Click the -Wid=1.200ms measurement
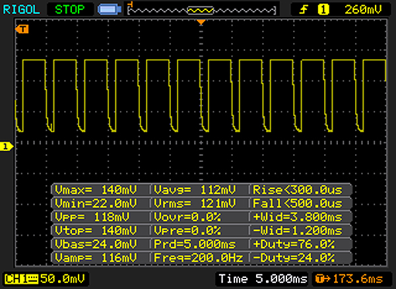 coord(298,230)
